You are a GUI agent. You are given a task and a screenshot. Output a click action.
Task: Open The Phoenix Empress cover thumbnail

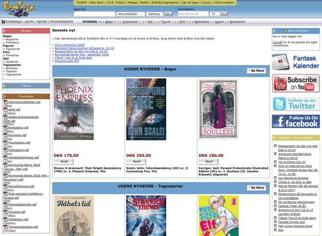coord(74,109)
